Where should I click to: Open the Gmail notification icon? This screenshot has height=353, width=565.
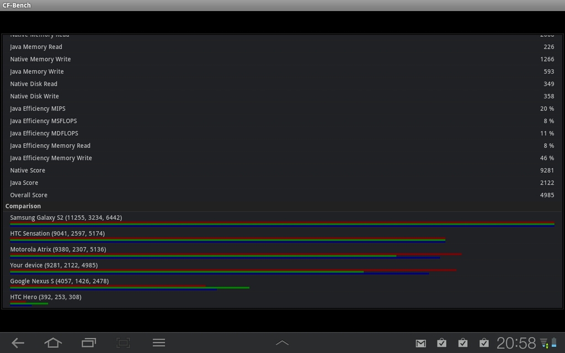point(420,343)
